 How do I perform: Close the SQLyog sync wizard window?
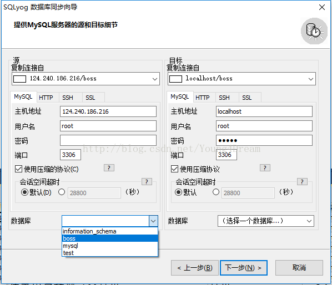(322, 7)
